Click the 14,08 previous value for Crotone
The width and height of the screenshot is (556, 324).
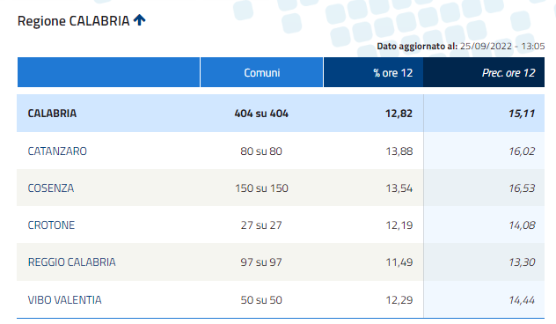[x=522, y=225]
